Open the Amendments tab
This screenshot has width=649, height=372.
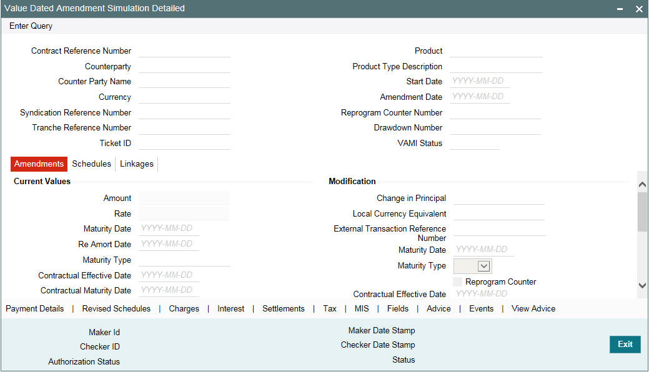click(x=39, y=164)
